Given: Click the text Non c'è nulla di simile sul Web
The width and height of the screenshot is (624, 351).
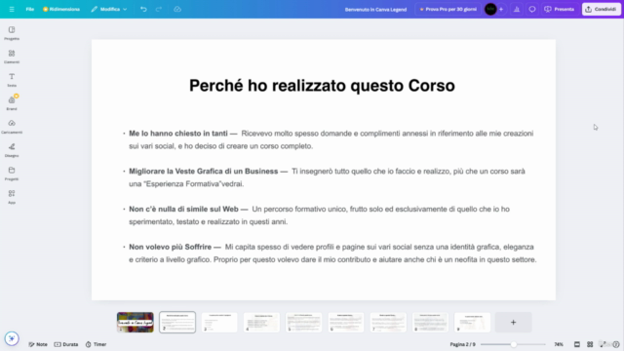Looking at the screenshot, I should click(x=183, y=209).
